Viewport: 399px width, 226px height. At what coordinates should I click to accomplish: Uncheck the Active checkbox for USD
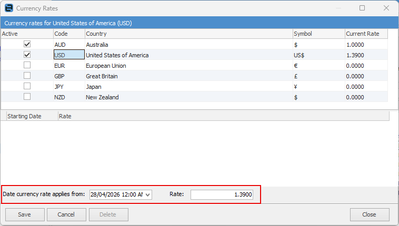pos(27,55)
